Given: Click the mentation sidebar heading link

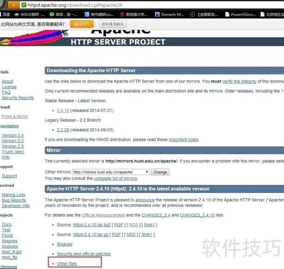Looking at the screenshot, I should [x=9, y=126].
